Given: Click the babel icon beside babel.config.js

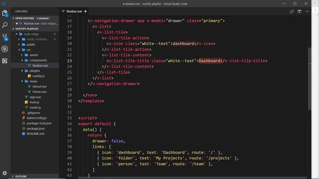Looking at the screenshot, I should pyautogui.click(x=23, y=118).
